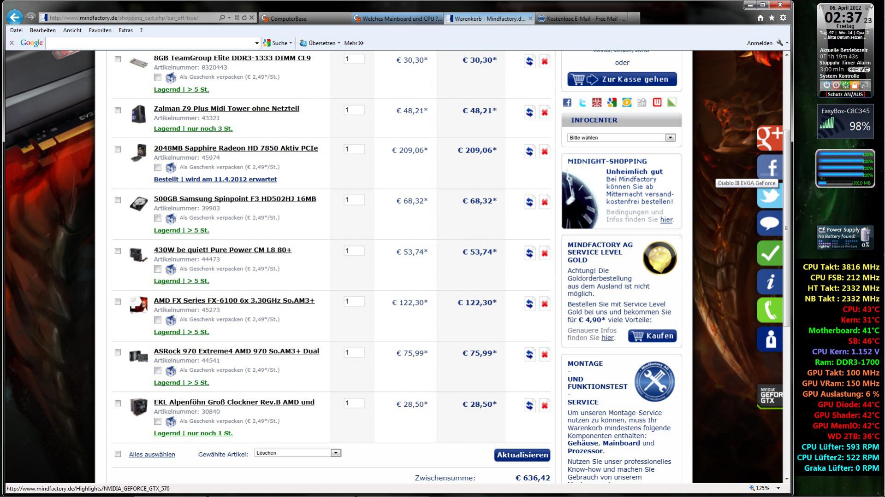Refresh quantity for ASRock 970 Extreme4 row
Screen dimensions: 885x497
[x=529, y=354]
